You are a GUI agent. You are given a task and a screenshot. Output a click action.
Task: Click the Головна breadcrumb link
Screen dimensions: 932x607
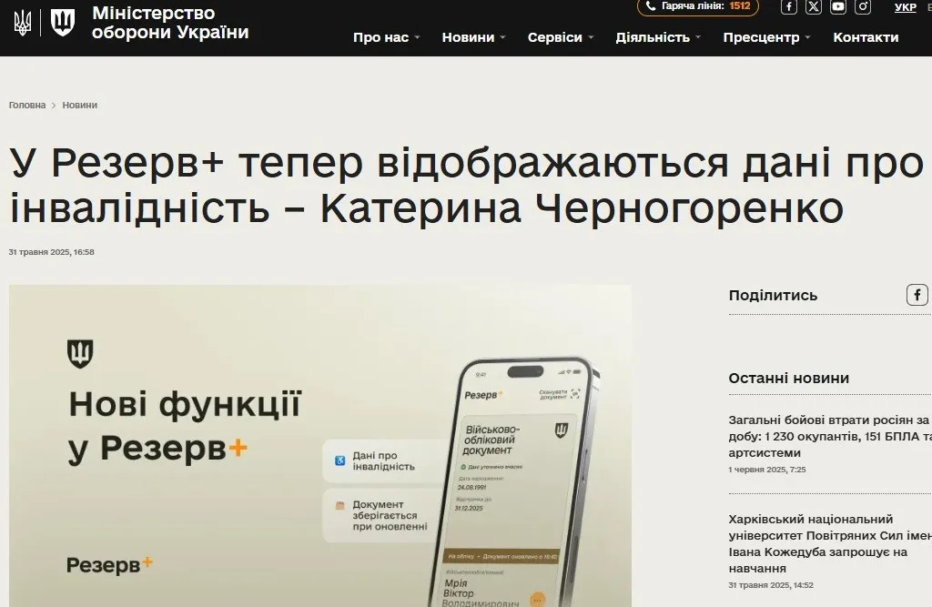(x=26, y=105)
